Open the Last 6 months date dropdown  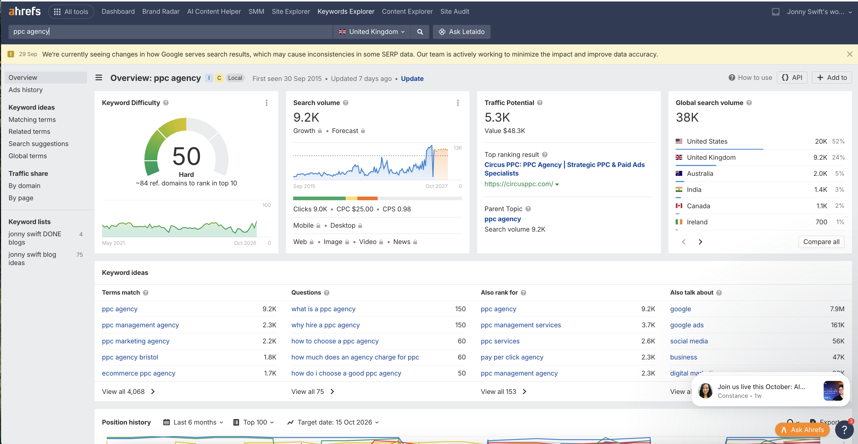[193, 422]
